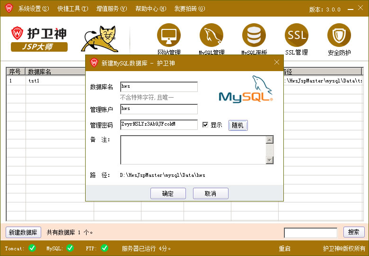Open the 帮助中心 menu
Viewport: 369px width, 256px height.
(x=150, y=9)
